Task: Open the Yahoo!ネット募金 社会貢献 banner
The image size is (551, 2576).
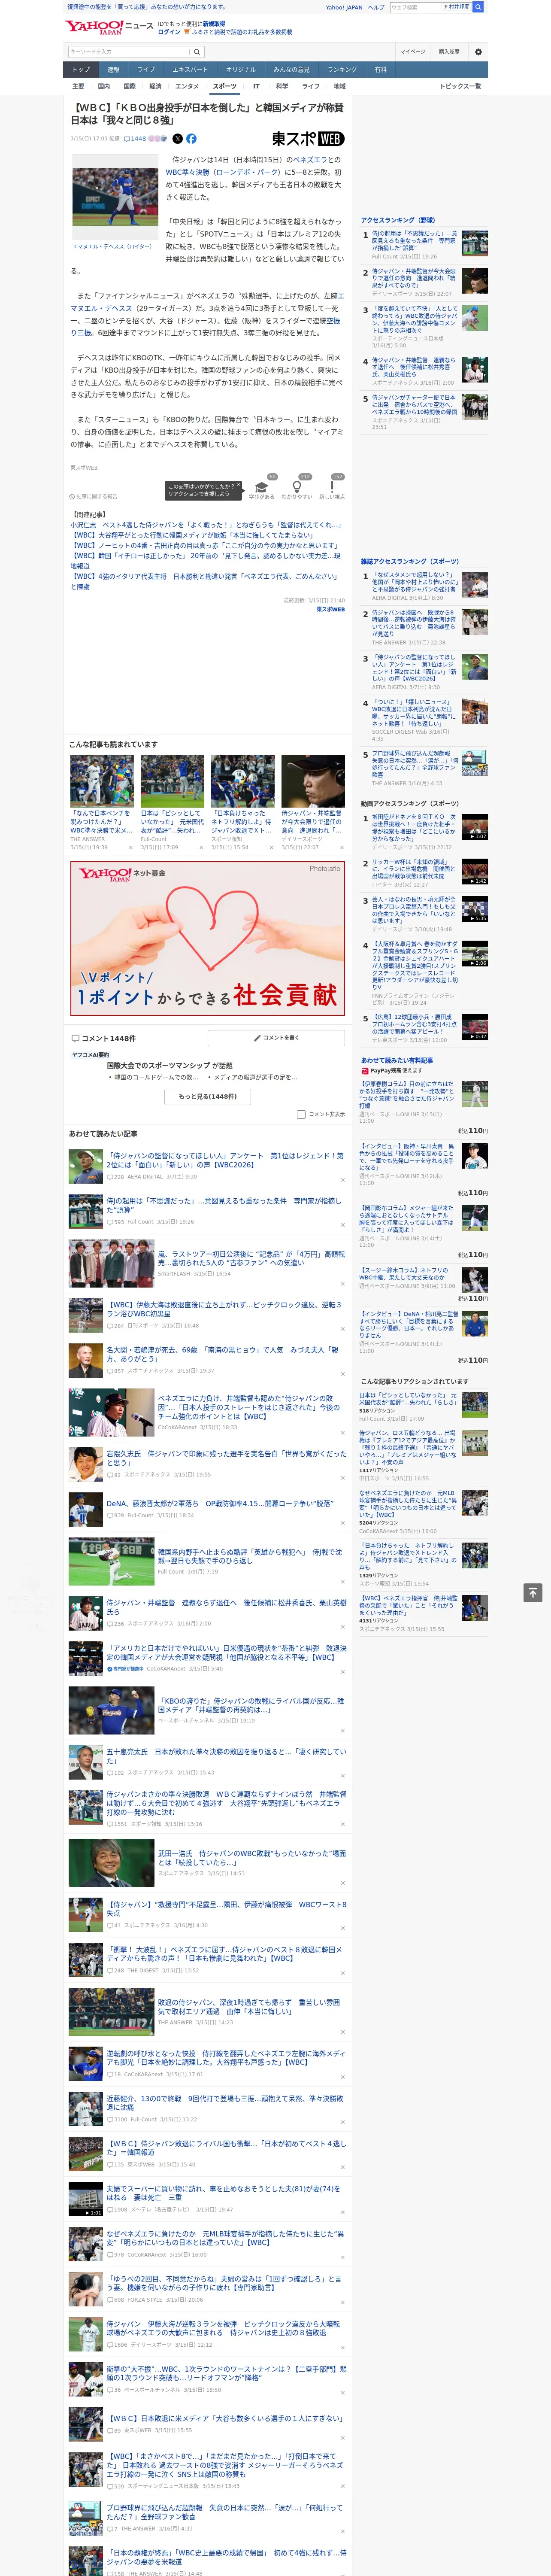Action: coord(208,938)
